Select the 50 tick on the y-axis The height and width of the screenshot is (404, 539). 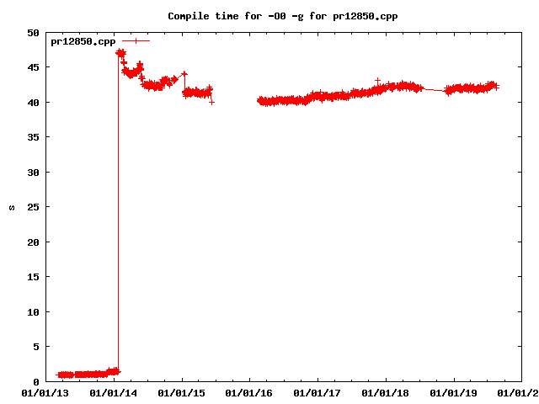(33, 33)
